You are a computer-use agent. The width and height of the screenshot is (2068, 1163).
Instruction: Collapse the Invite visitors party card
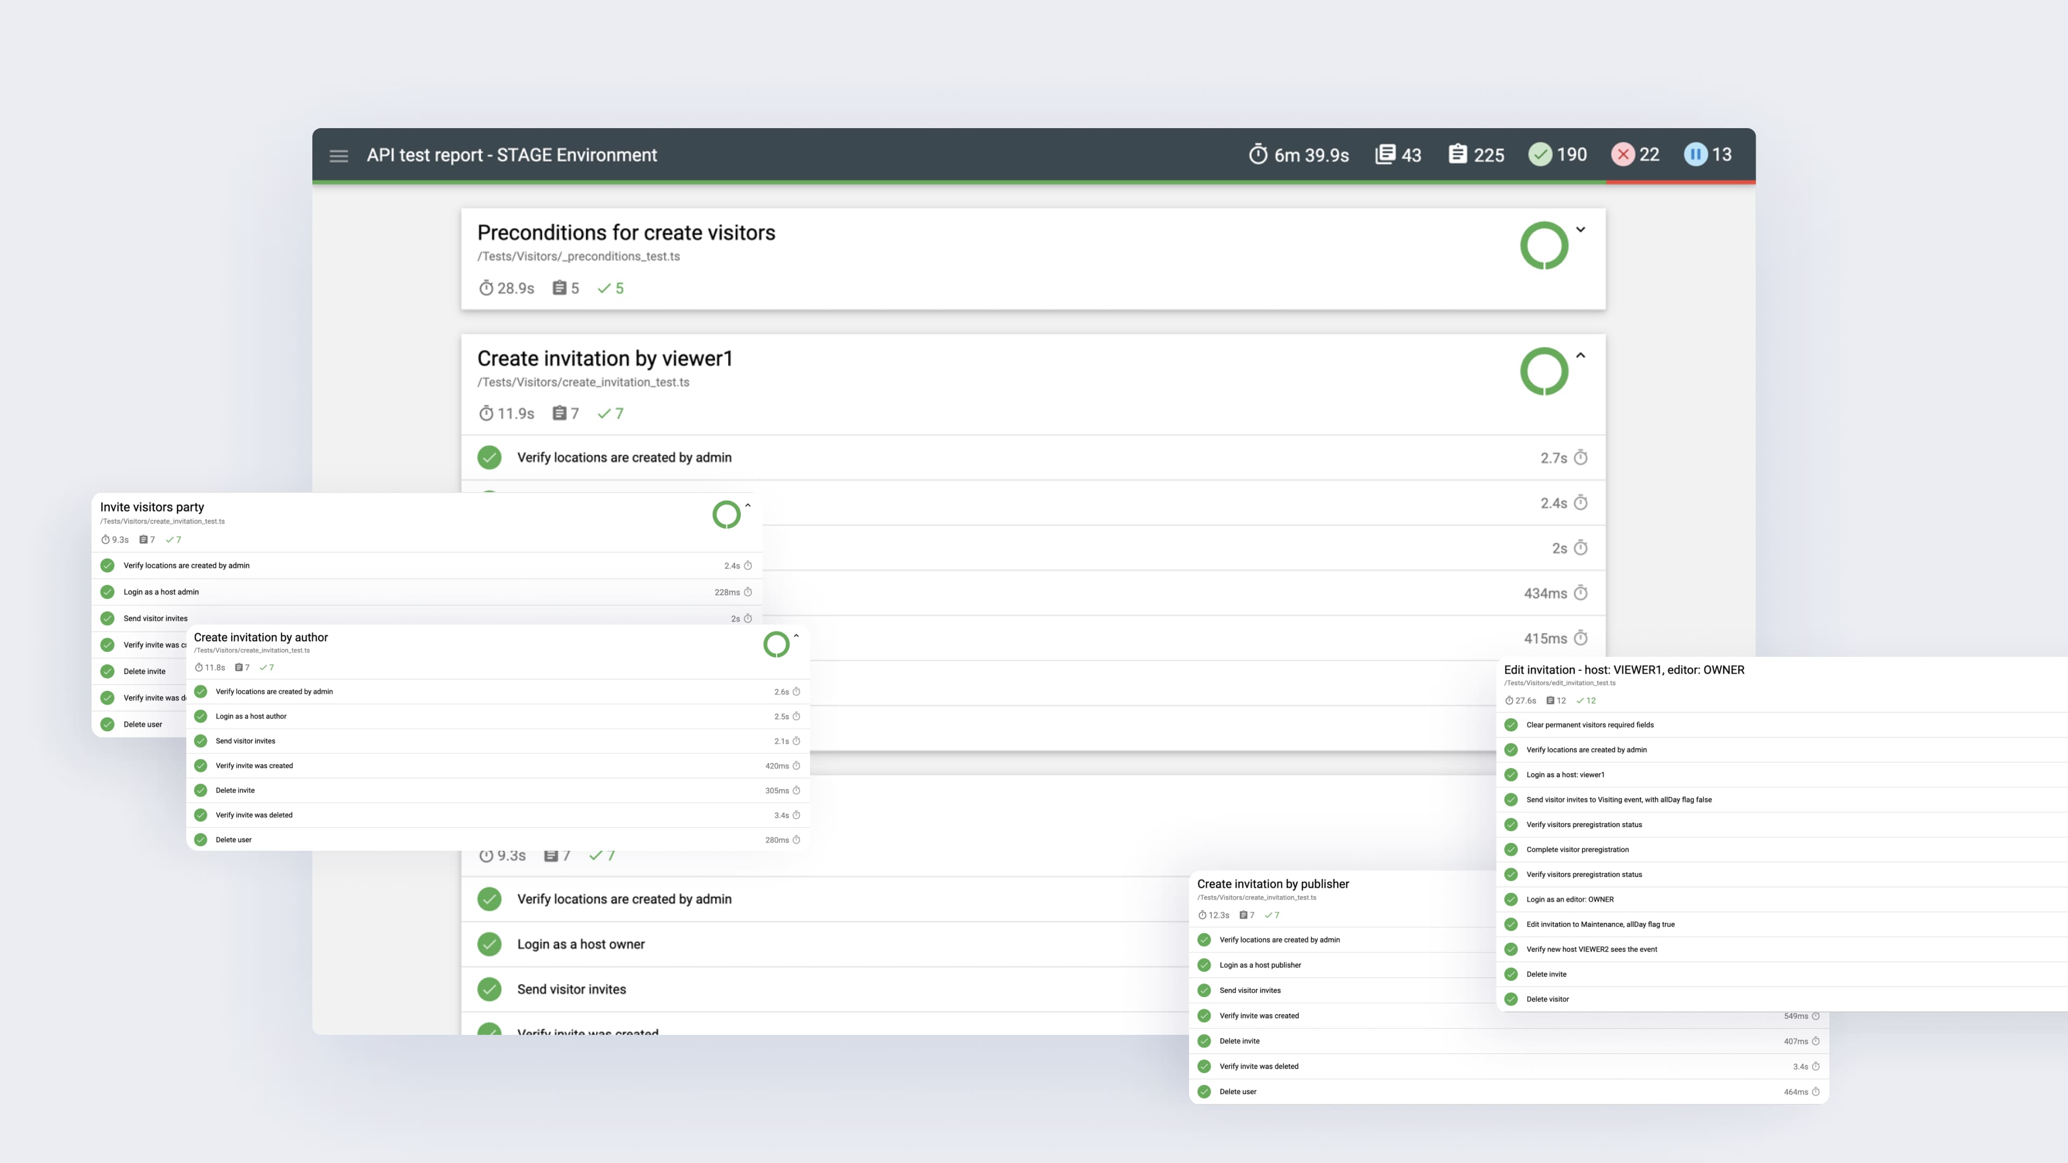[x=747, y=506]
